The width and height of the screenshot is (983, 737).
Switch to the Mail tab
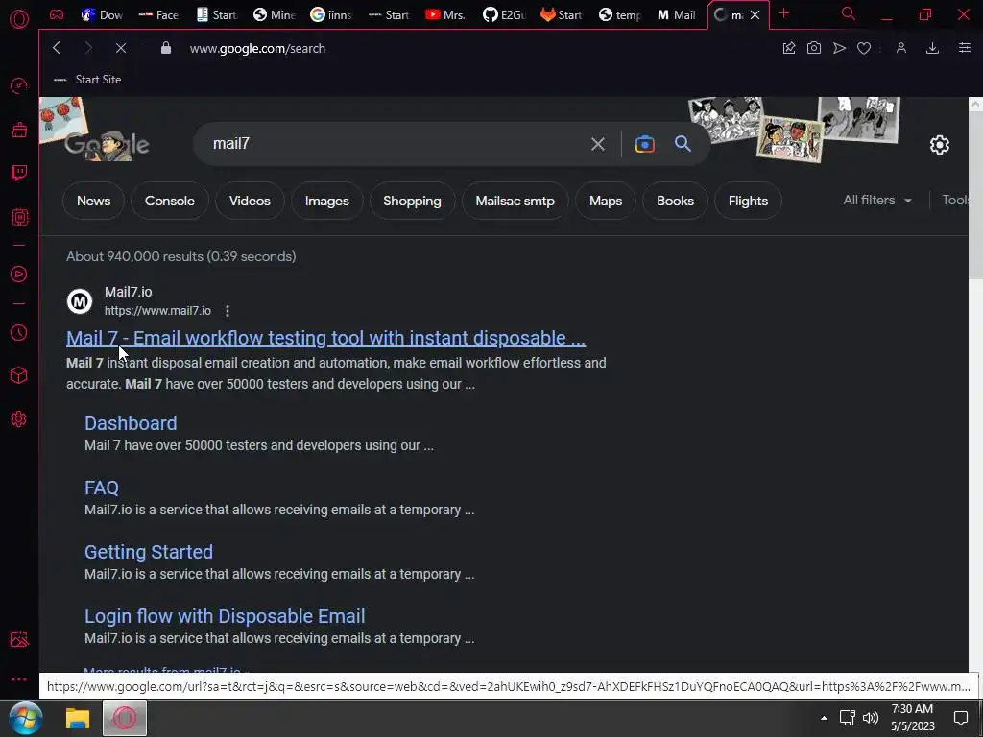677,14
